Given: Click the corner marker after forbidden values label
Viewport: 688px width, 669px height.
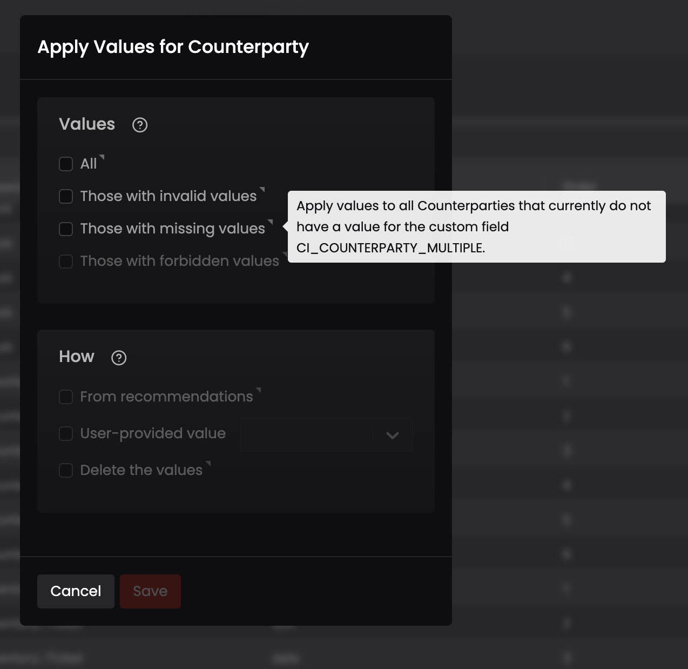Looking at the screenshot, I should [285, 255].
